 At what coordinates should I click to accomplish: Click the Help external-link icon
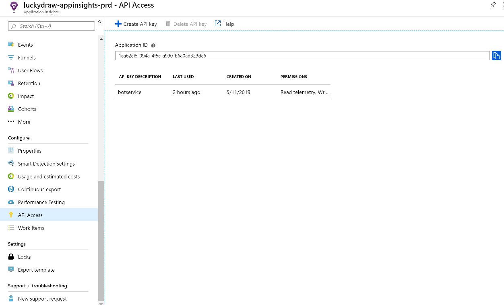pyautogui.click(x=218, y=24)
